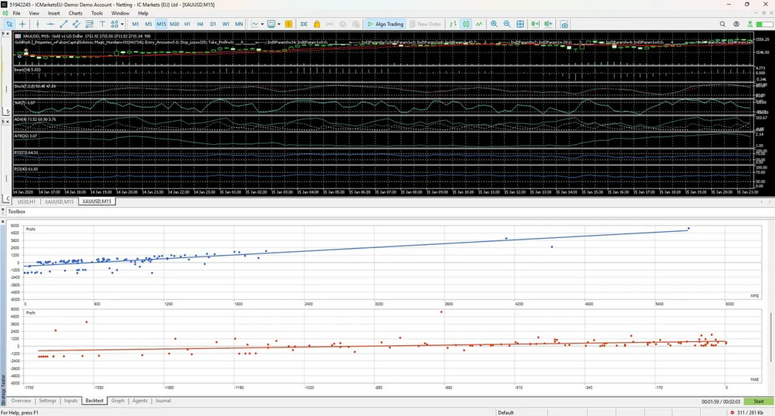Choose the trendline drawing tool

coord(63,24)
